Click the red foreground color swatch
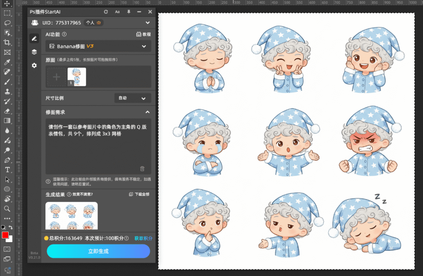The image size is (423, 276). coord(6,236)
